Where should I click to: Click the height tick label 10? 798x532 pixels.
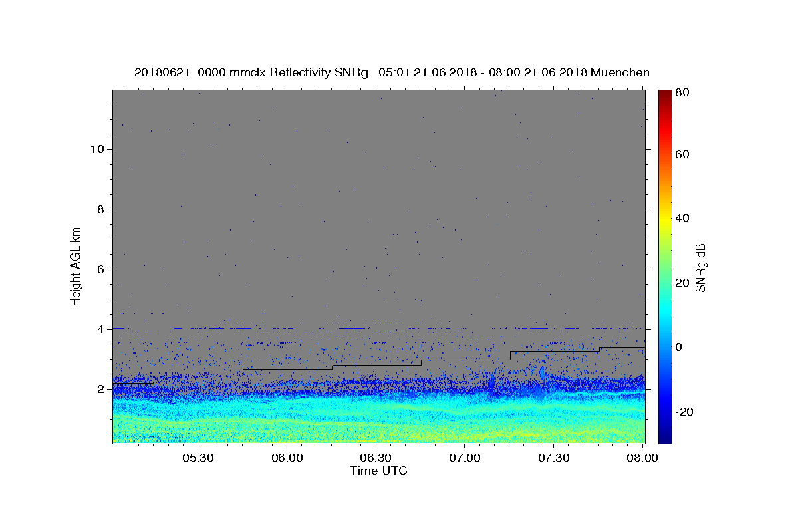pyautogui.click(x=96, y=149)
